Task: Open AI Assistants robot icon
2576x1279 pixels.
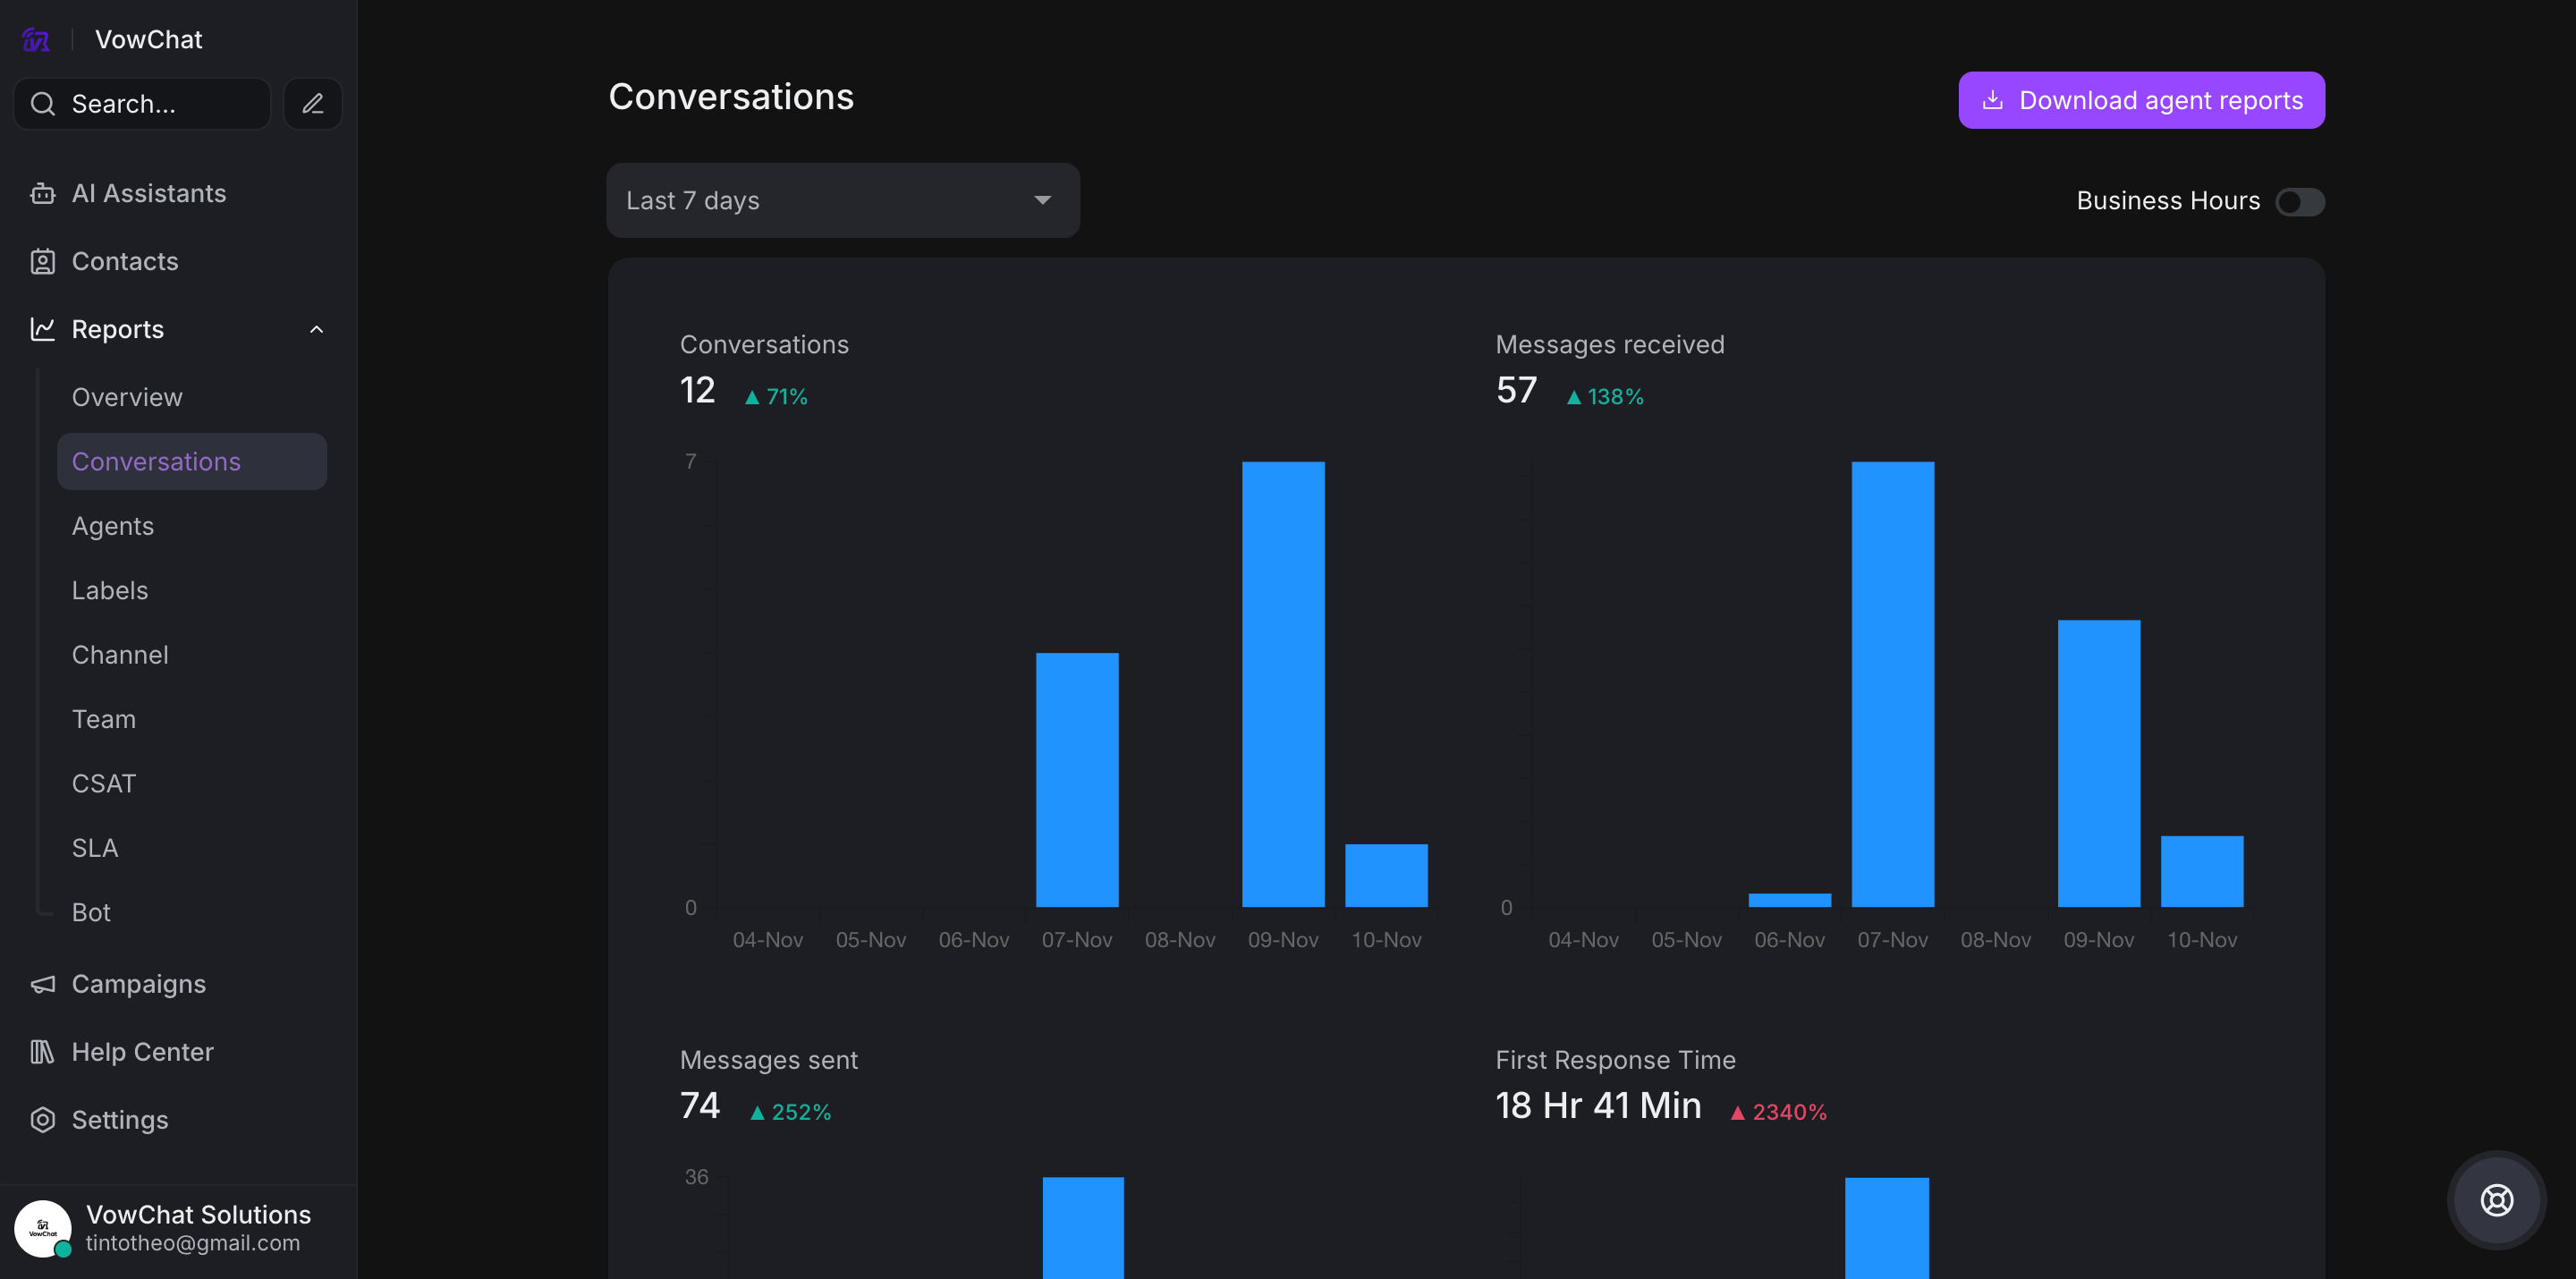Action: 42,193
